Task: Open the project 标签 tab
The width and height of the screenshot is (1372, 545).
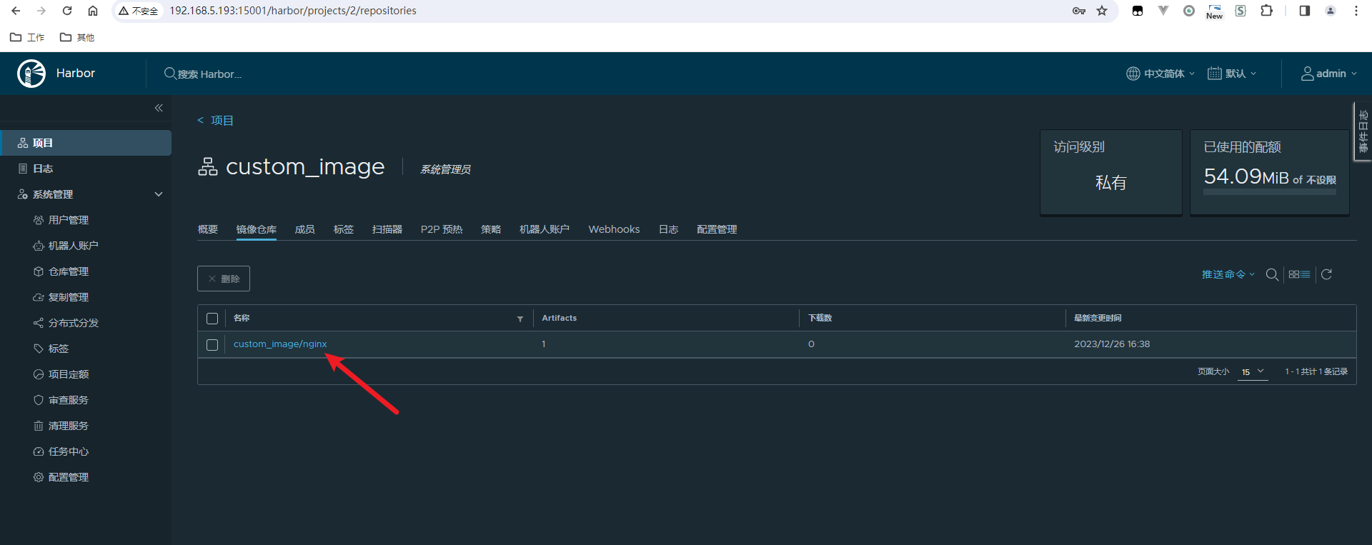Action: [344, 229]
